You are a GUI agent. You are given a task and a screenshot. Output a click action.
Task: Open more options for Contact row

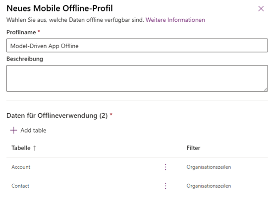(x=165, y=186)
